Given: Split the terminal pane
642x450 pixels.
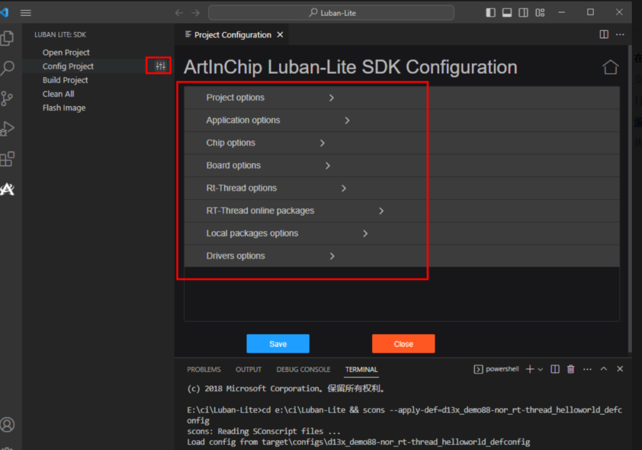Looking at the screenshot, I should pos(555,369).
